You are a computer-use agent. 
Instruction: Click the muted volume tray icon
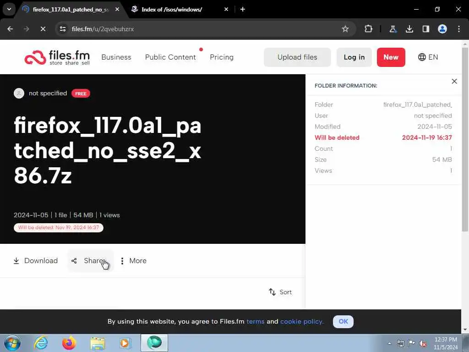[x=423, y=343]
